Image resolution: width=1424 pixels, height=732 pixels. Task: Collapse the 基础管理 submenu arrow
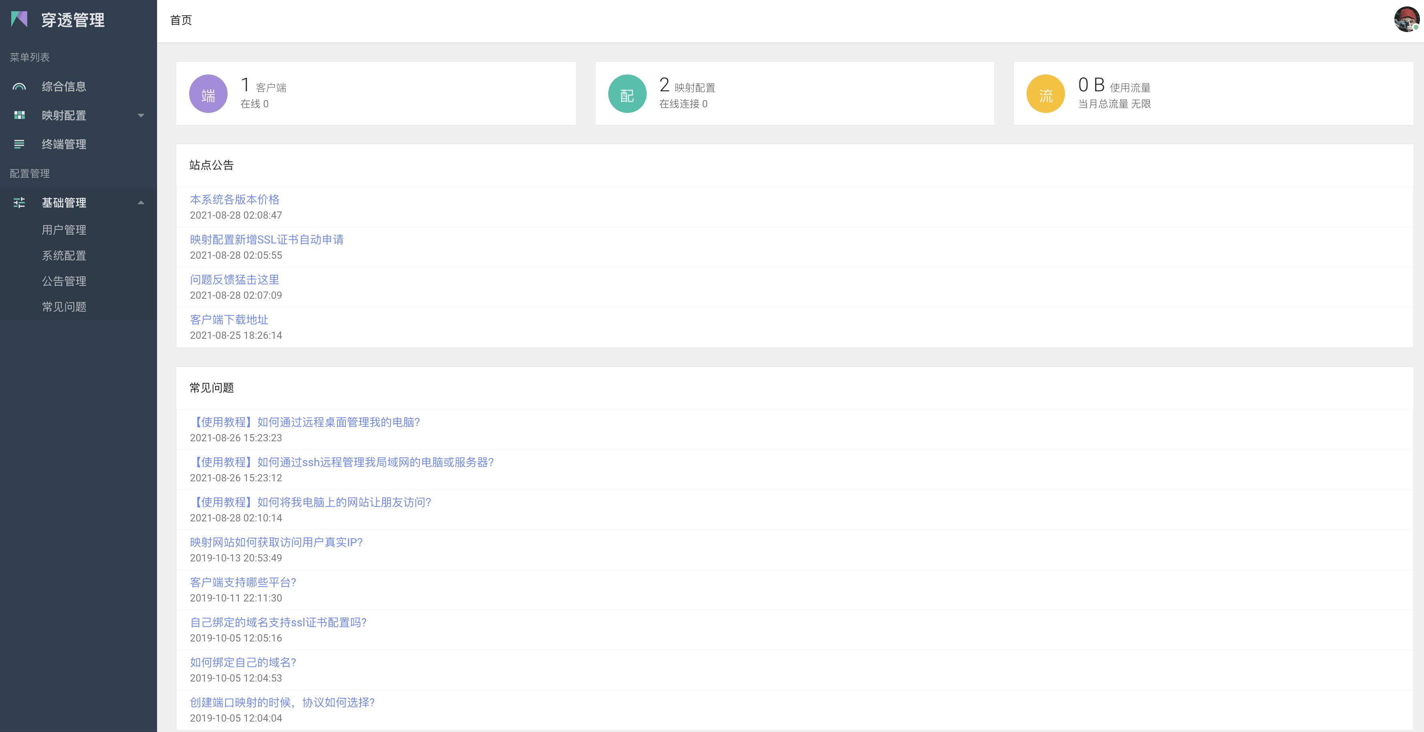coord(141,203)
